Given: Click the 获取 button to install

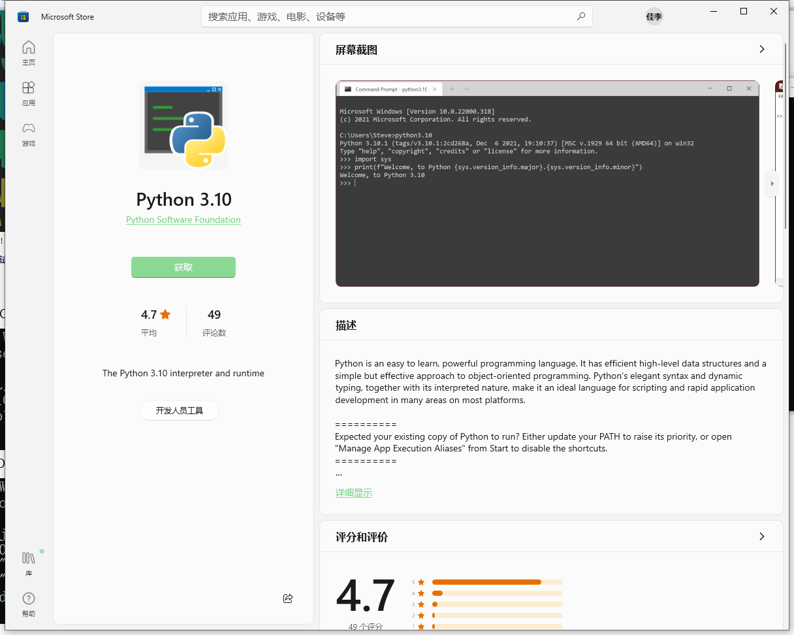Looking at the screenshot, I should (183, 267).
